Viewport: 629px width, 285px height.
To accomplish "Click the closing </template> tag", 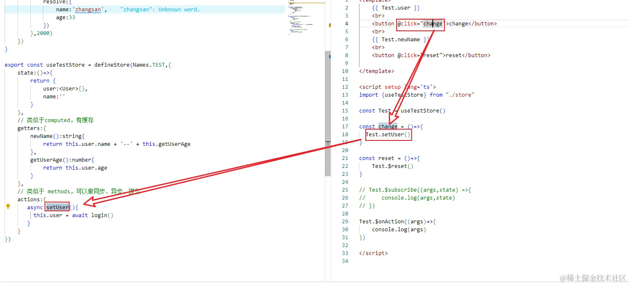I will coord(377,71).
